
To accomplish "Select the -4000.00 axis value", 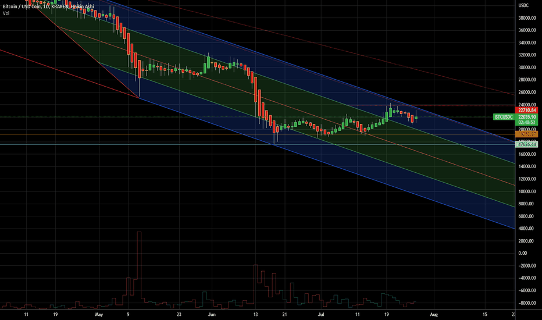I will click(527, 278).
